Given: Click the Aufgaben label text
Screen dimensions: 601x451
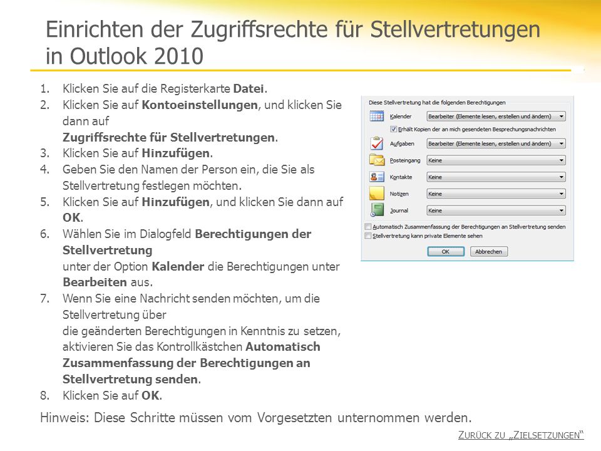Looking at the screenshot, I should 402,143.
